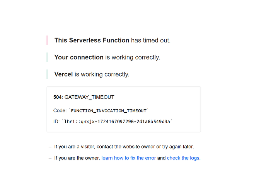This screenshot has width=254, height=193.
Task: Click the "Code:" label in error box
Action: 60,111
